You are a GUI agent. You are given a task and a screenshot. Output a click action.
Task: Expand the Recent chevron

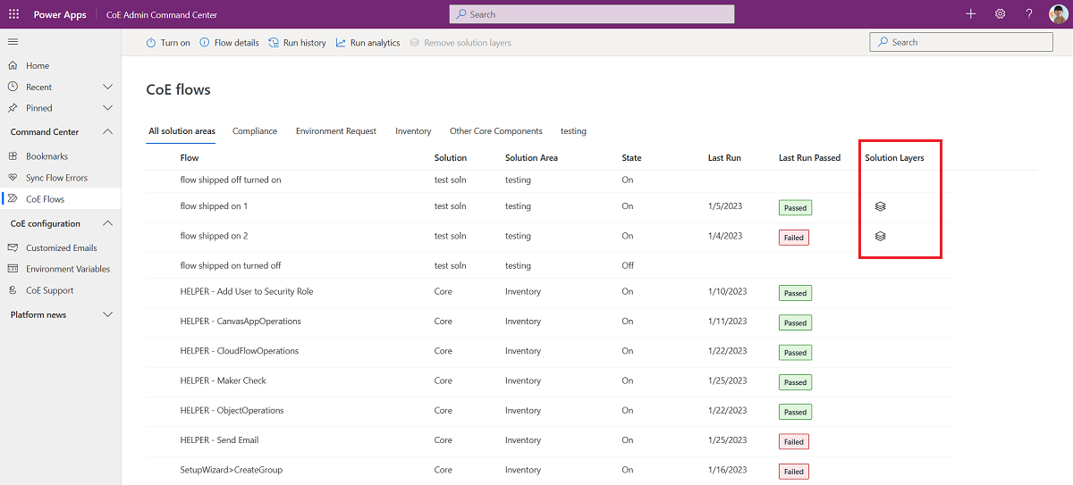click(x=108, y=87)
